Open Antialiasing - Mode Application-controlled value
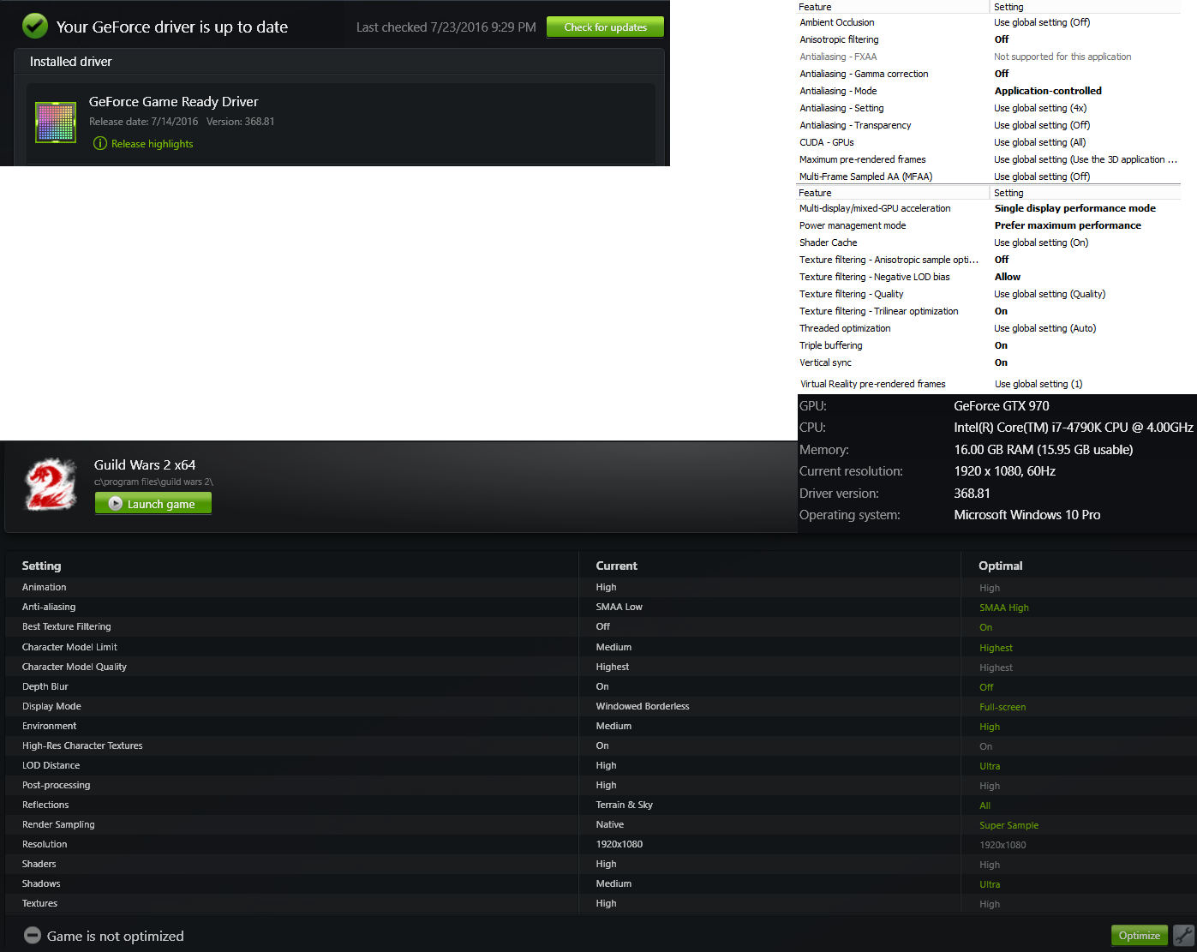The width and height of the screenshot is (1197, 952). 1048,91
